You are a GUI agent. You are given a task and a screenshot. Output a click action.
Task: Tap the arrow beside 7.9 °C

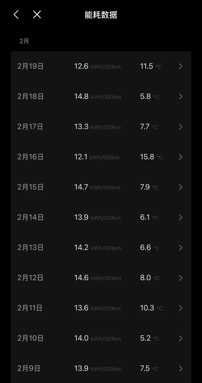(181, 187)
